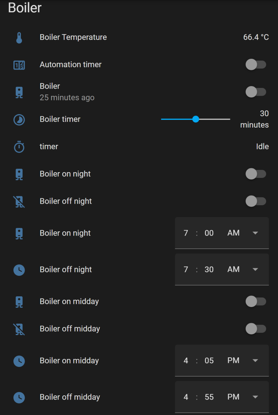
Task: Click the hour field of Boiler on night time
Action: click(x=186, y=233)
